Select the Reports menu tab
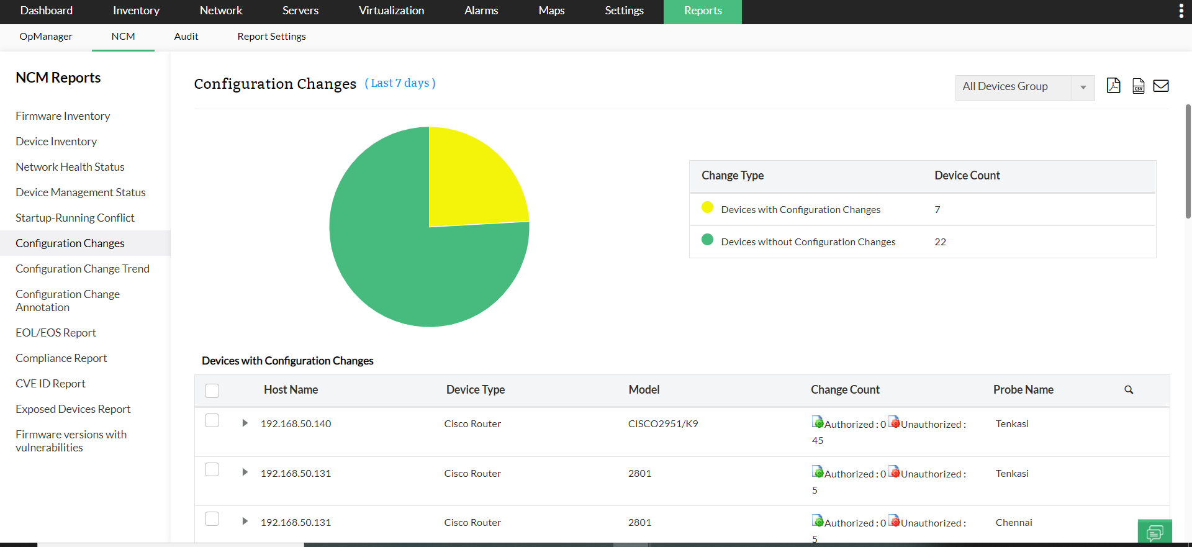This screenshot has height=547, width=1192. click(703, 11)
